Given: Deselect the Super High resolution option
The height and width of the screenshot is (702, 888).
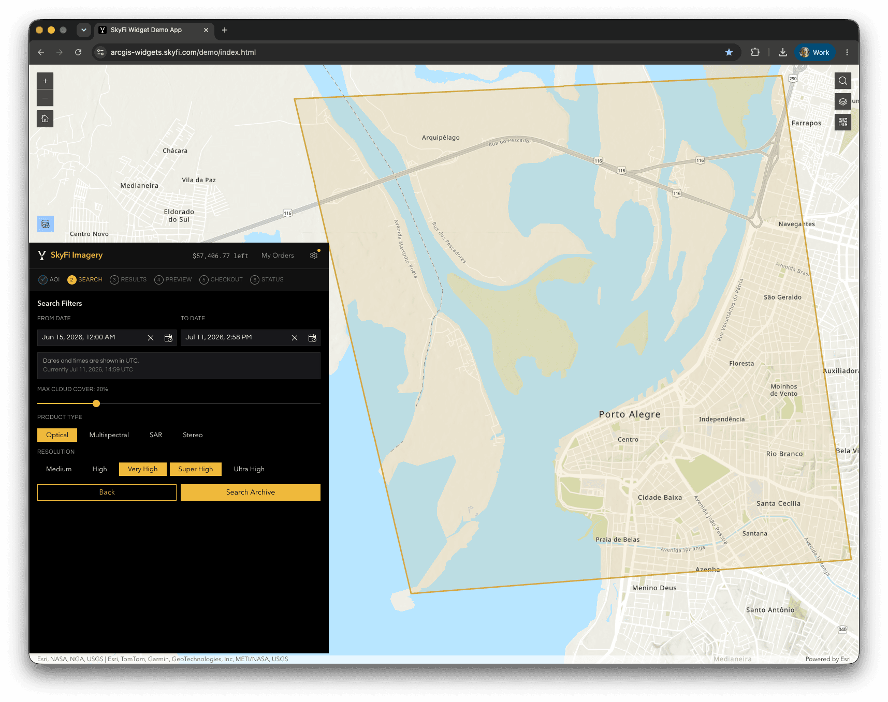Looking at the screenshot, I should point(196,469).
